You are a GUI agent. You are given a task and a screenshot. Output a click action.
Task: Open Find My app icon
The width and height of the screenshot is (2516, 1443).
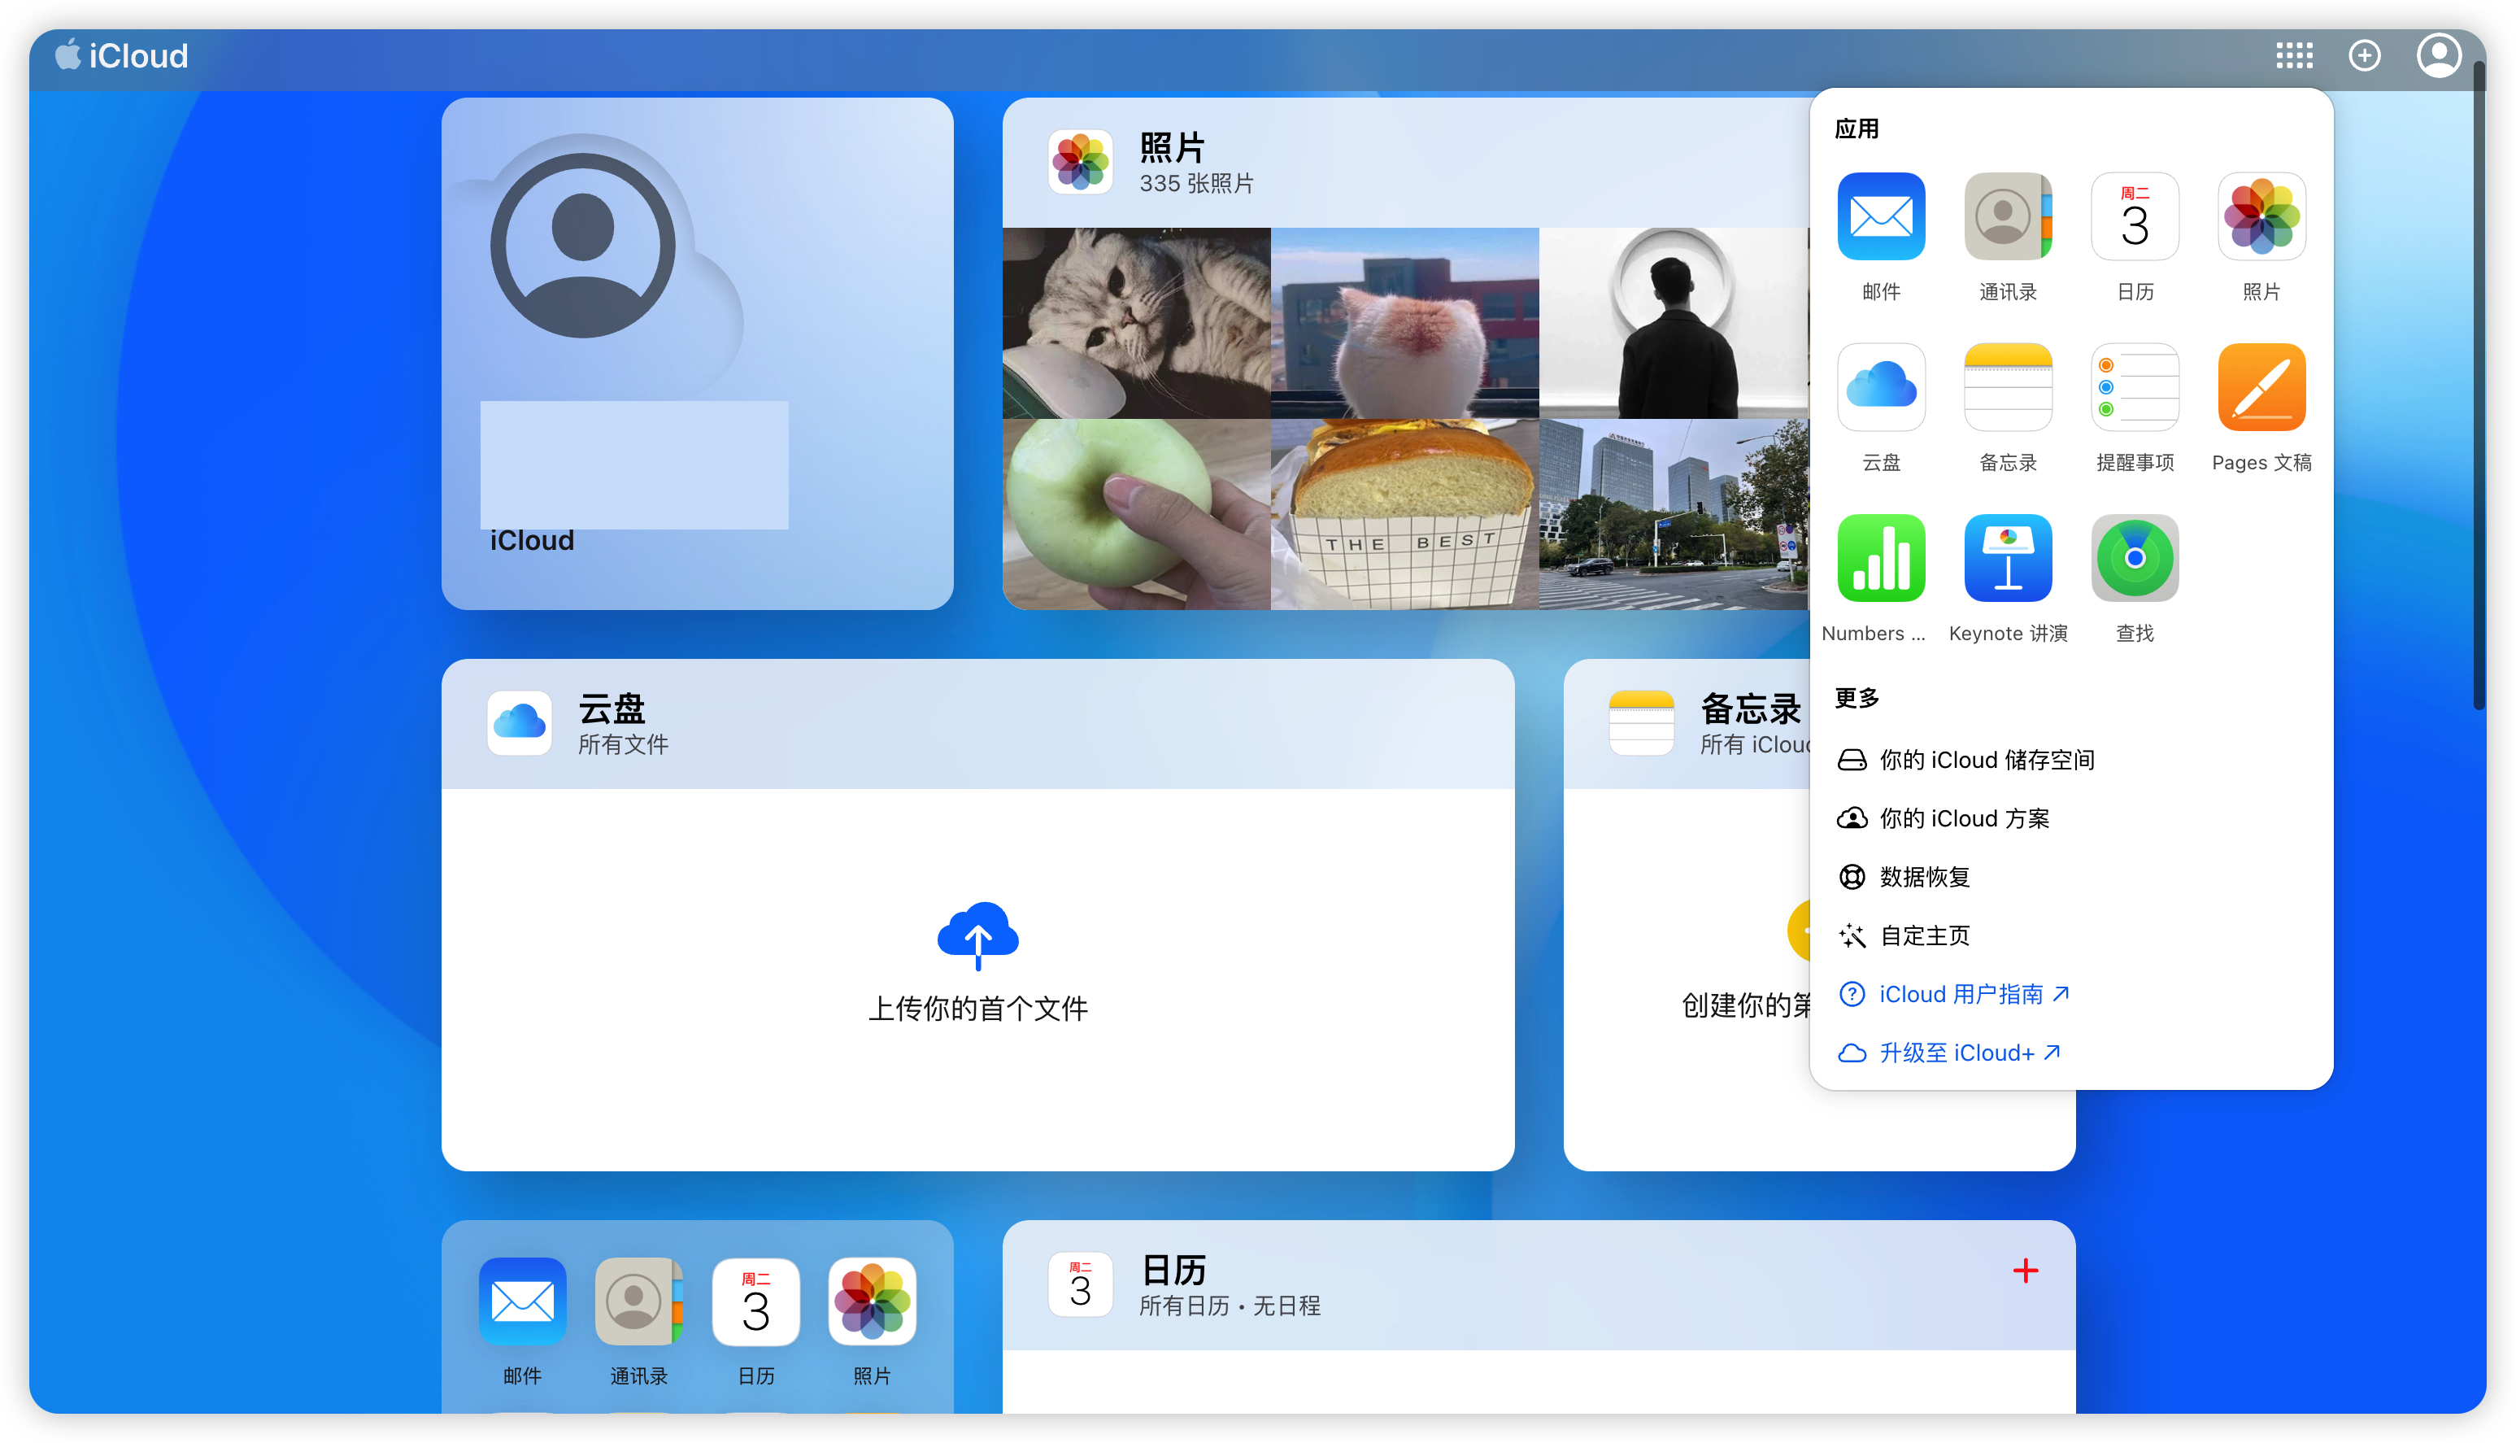2134,558
